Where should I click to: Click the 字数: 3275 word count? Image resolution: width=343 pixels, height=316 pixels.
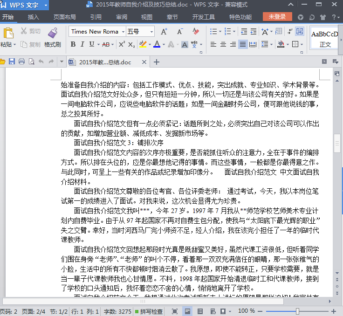click(x=117, y=311)
